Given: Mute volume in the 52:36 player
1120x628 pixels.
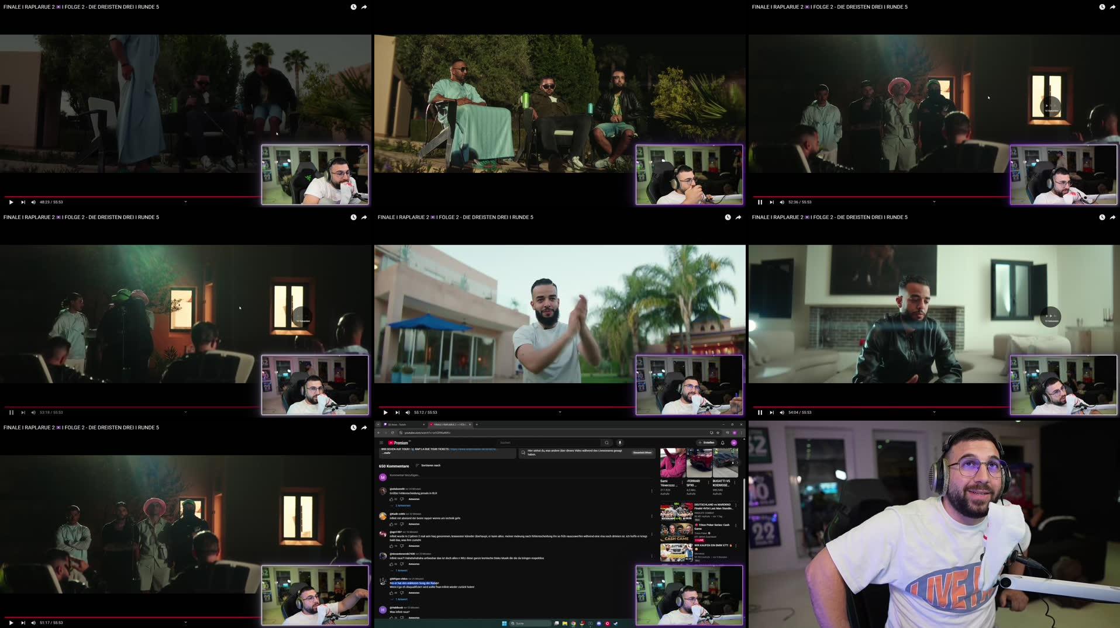Looking at the screenshot, I should (782, 202).
